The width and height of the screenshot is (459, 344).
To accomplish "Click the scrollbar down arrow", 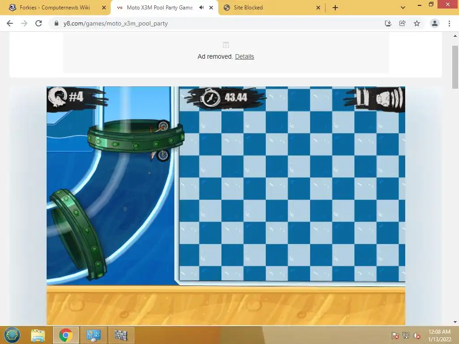I will 455,322.
